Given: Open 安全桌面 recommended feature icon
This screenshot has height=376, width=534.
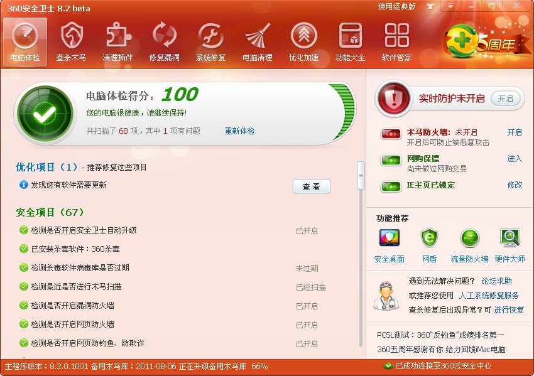Looking at the screenshot, I should 390,238.
